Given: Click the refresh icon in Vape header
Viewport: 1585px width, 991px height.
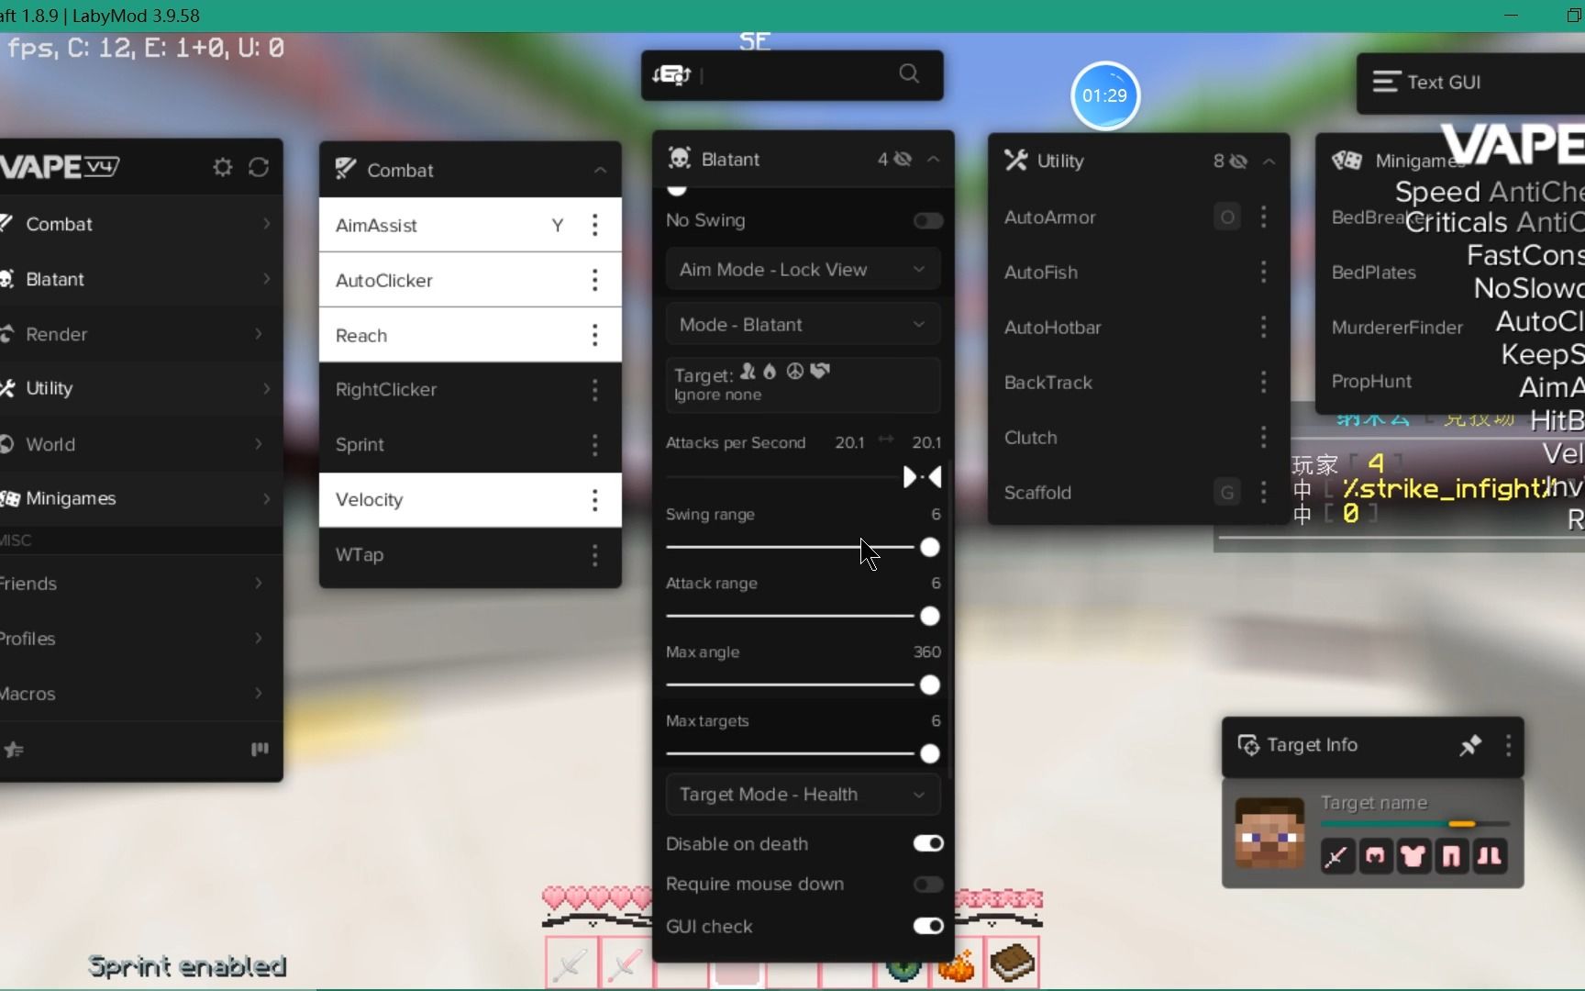Looking at the screenshot, I should pos(259,167).
